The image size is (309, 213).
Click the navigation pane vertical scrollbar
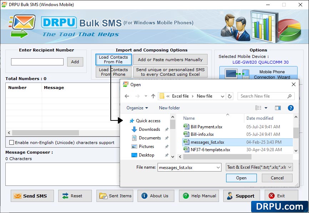[x=173, y=124]
